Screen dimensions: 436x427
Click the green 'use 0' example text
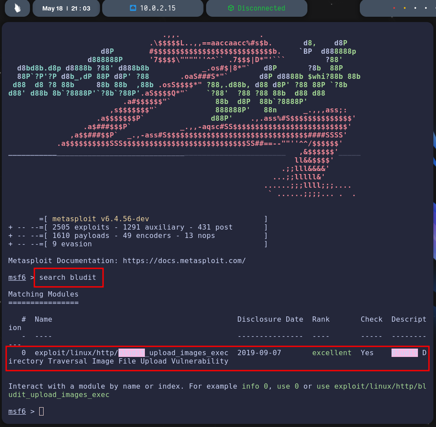point(288,386)
